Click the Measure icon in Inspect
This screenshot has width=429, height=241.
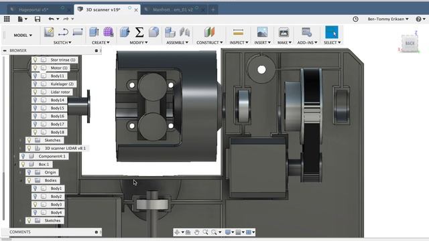click(239, 32)
